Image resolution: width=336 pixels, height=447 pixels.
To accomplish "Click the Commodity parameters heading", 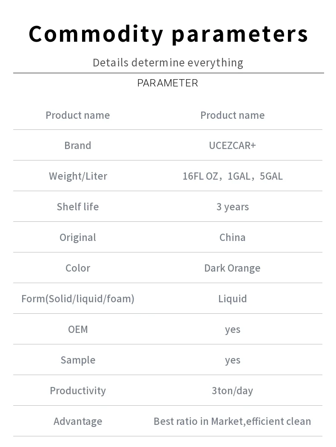I will (168, 34).
